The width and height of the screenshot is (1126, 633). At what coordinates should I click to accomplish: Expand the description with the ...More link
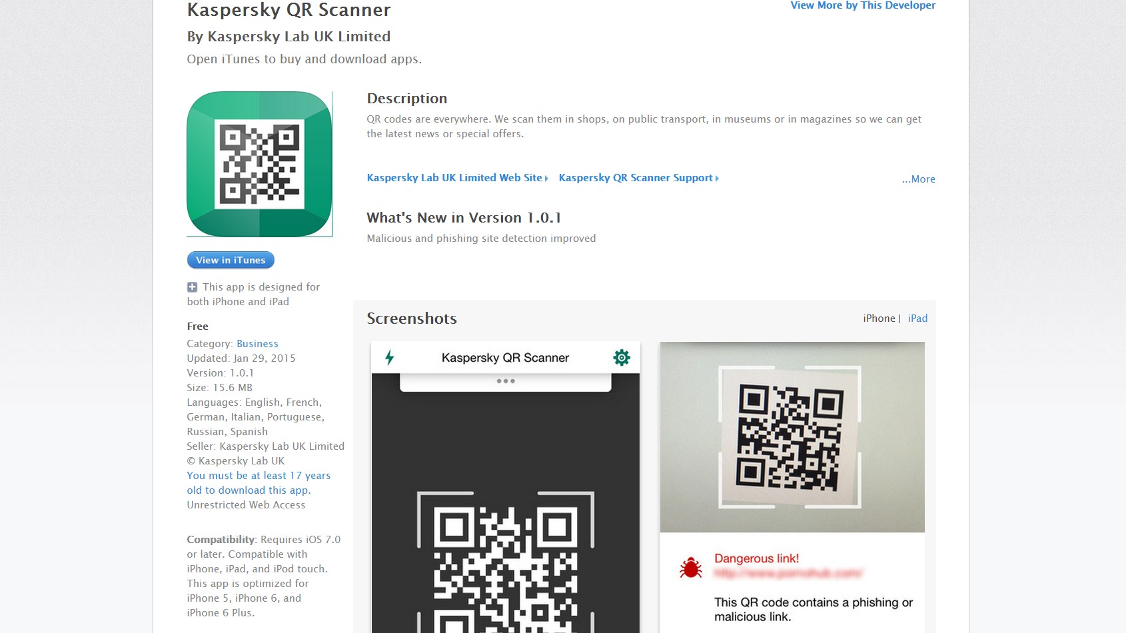point(918,179)
